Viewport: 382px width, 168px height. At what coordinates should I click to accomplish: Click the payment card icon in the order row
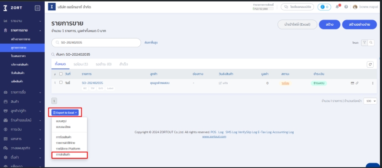point(353,83)
